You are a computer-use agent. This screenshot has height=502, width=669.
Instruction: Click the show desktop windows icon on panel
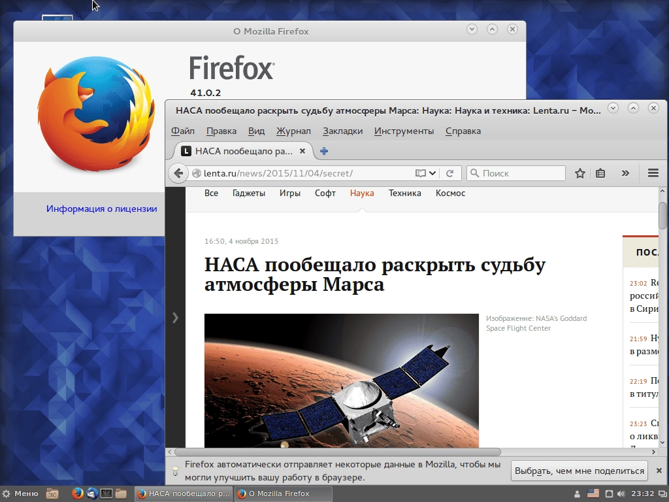pos(662,494)
